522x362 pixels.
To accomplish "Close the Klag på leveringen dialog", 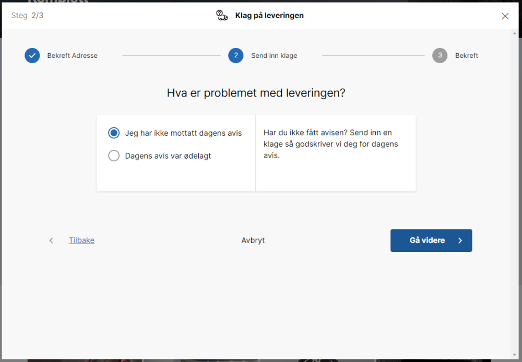I will coord(505,16).
